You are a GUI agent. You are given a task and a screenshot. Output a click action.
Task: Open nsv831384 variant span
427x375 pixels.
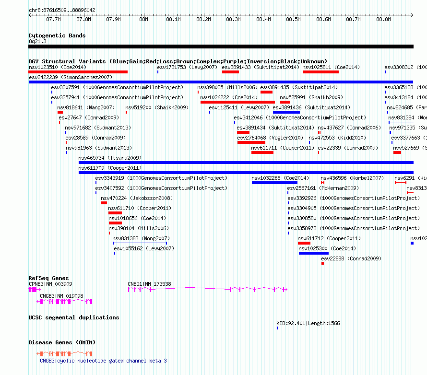[x=401, y=122]
